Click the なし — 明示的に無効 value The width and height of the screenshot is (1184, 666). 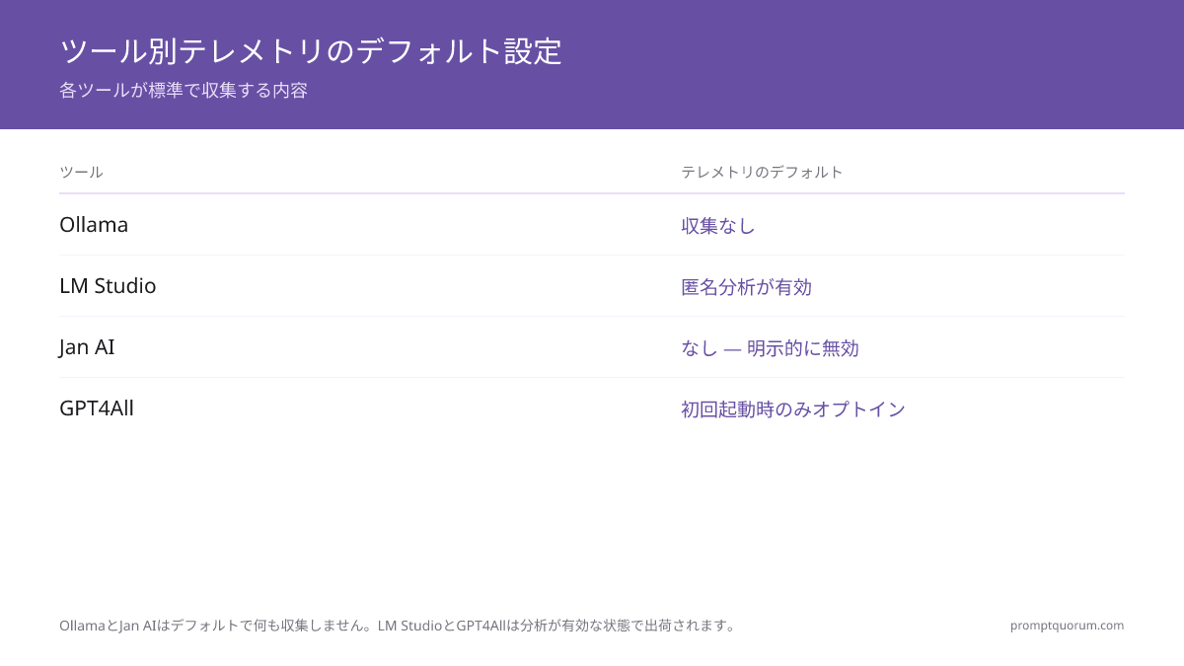click(x=770, y=348)
